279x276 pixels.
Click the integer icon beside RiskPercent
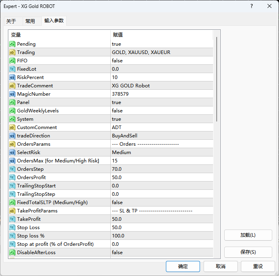(x=12, y=77)
